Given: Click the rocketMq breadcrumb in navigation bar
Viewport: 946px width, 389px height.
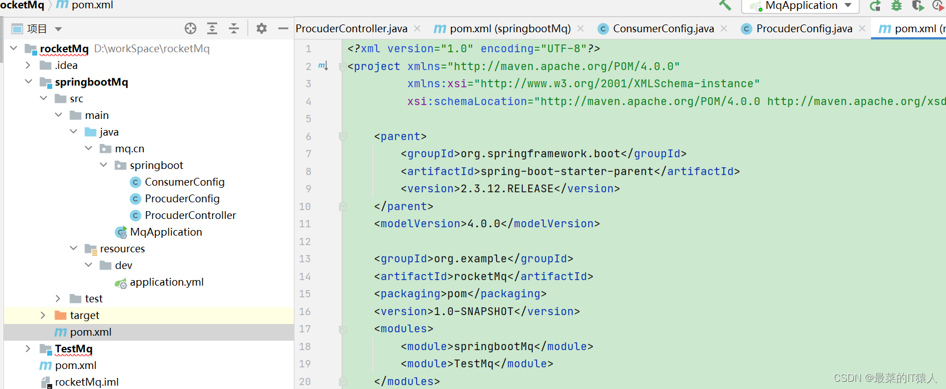Looking at the screenshot, I should 22,5.
